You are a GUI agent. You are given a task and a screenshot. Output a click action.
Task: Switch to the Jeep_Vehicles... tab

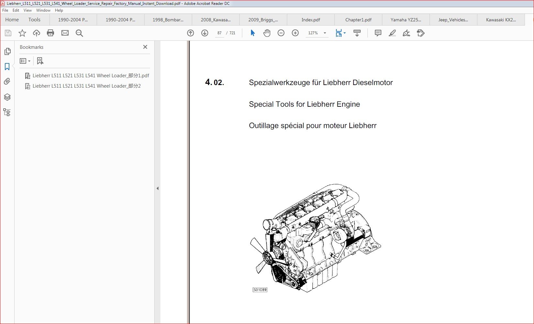pyautogui.click(x=453, y=20)
